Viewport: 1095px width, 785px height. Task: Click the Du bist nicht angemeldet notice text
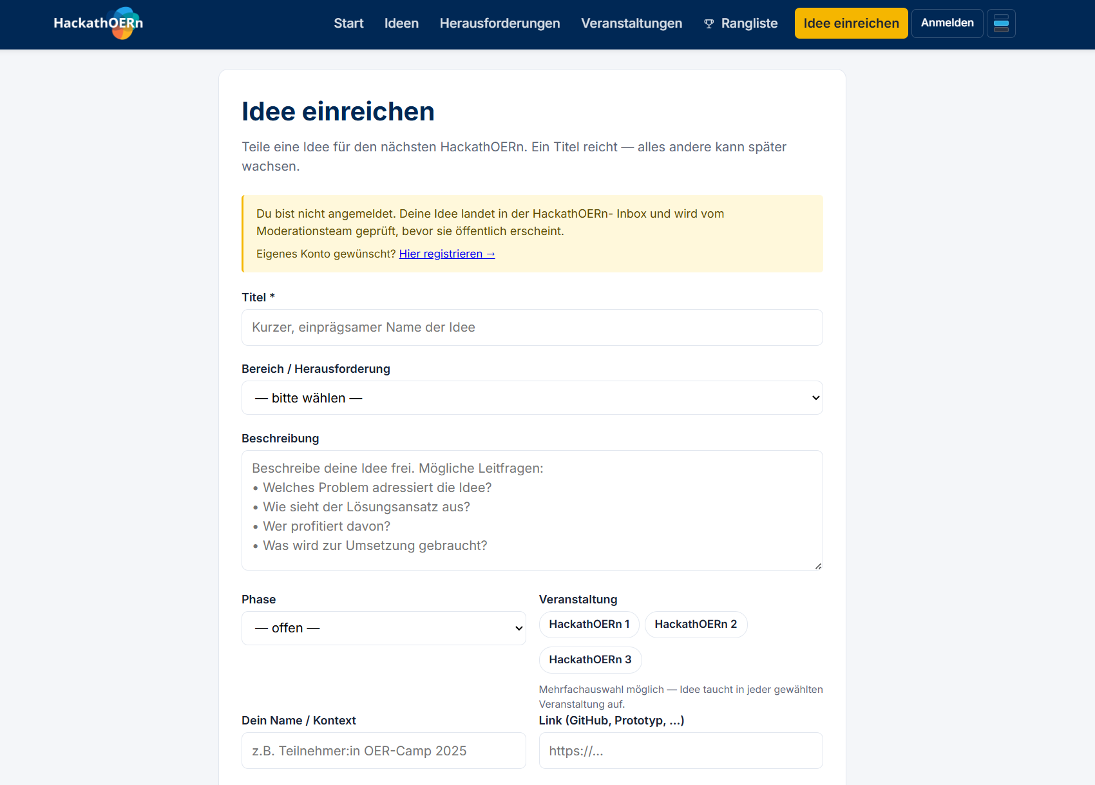(x=490, y=222)
